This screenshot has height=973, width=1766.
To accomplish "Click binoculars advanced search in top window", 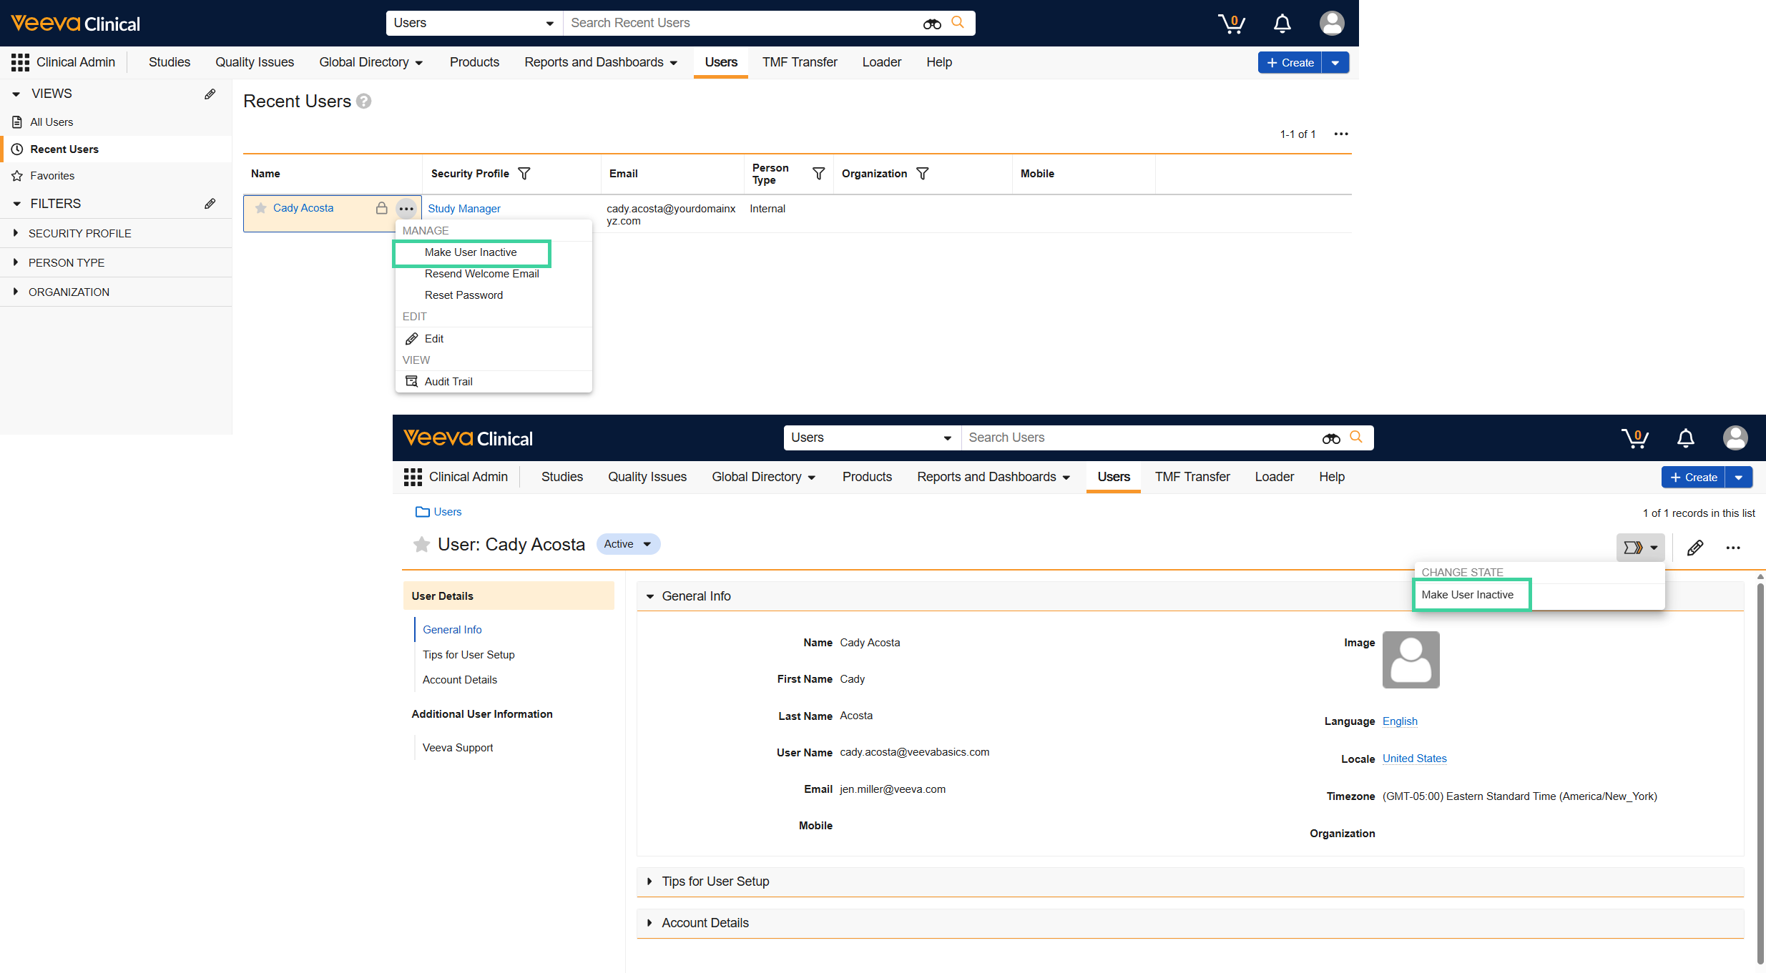I will pos(932,24).
